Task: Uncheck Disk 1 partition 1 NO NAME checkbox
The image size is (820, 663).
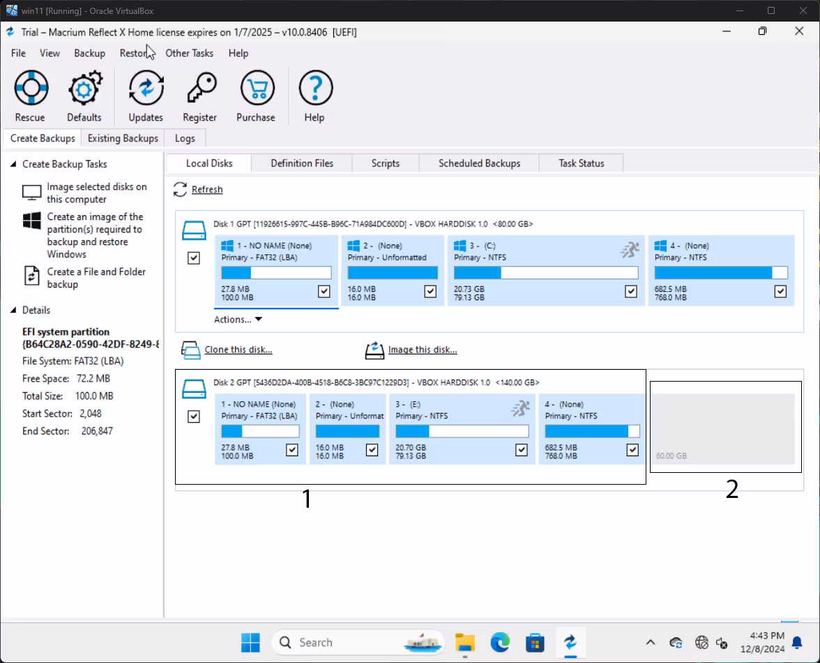Action: (x=324, y=292)
